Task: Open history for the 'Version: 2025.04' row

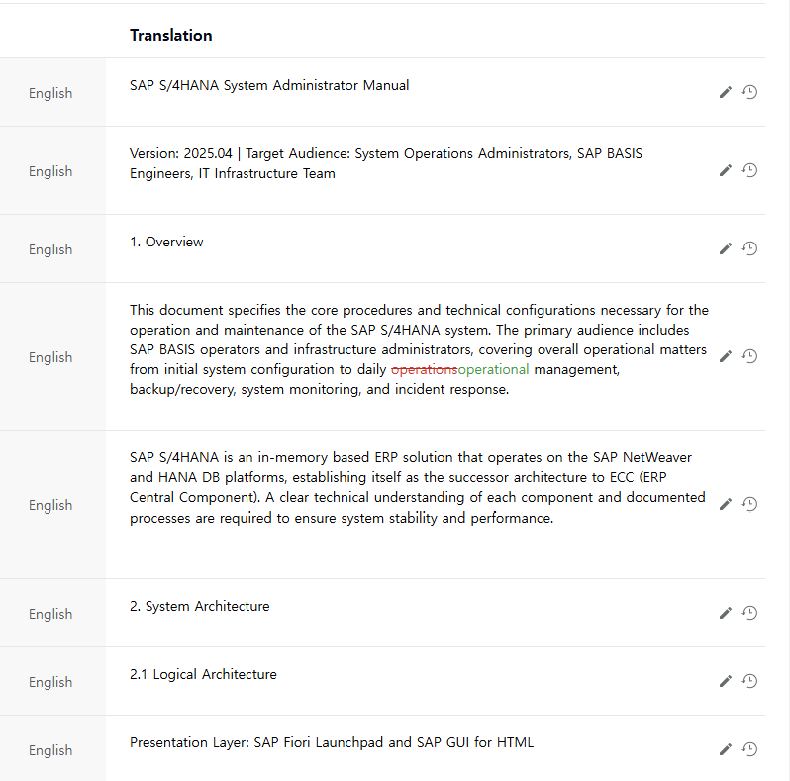Action: [749, 170]
